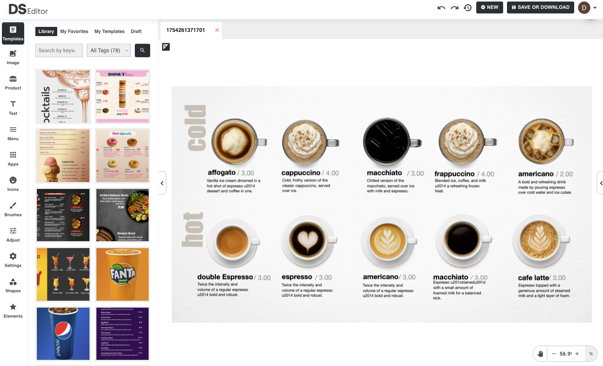Open the All Tags dropdown
This screenshot has height=366, width=603.
109,50
